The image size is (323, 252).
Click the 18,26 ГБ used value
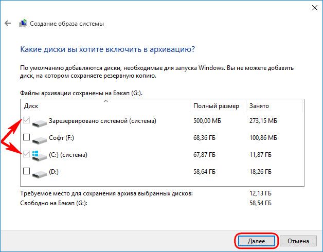pyautogui.click(x=260, y=172)
